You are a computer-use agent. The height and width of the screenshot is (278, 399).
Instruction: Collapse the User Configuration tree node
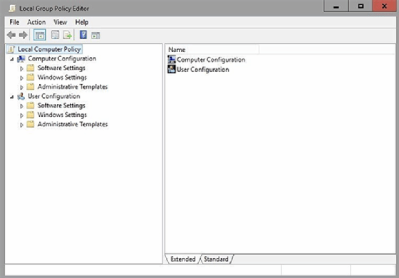11,97
